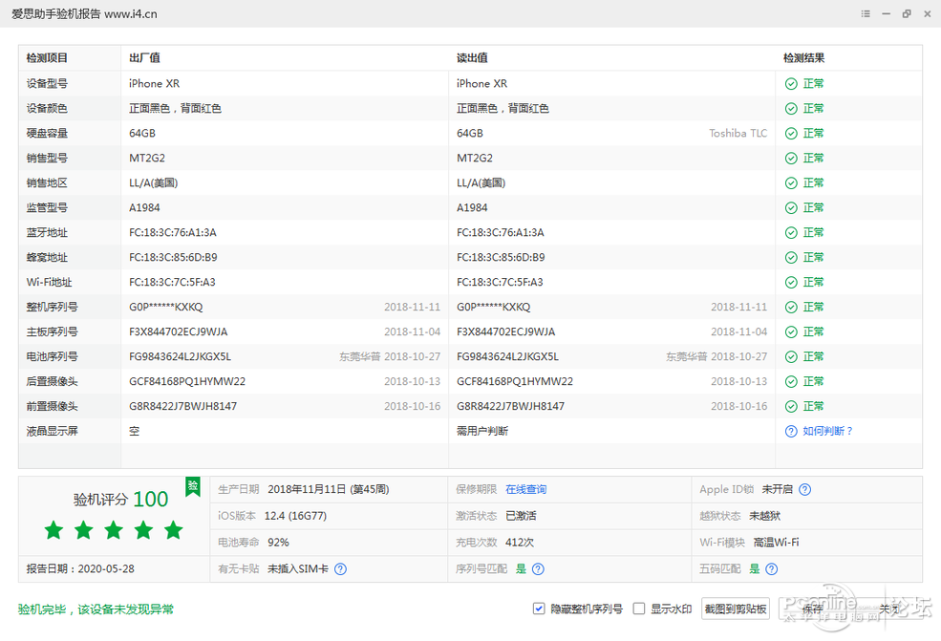
Task: Click the help icon next to 五码匹配 是
Action: [x=772, y=569]
